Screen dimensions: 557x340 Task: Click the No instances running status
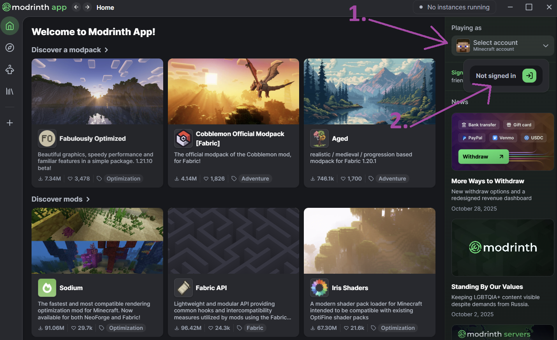click(x=454, y=7)
